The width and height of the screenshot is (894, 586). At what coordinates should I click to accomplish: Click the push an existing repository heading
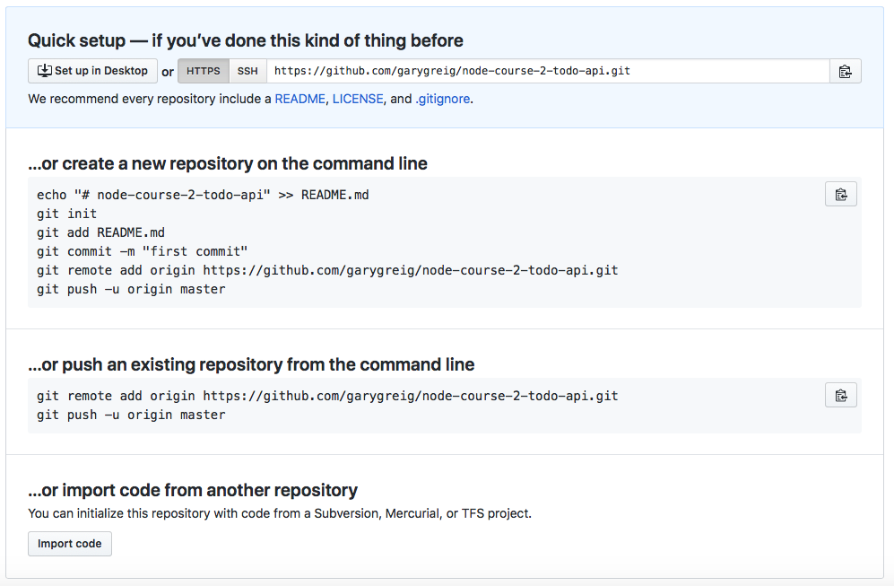tap(251, 364)
